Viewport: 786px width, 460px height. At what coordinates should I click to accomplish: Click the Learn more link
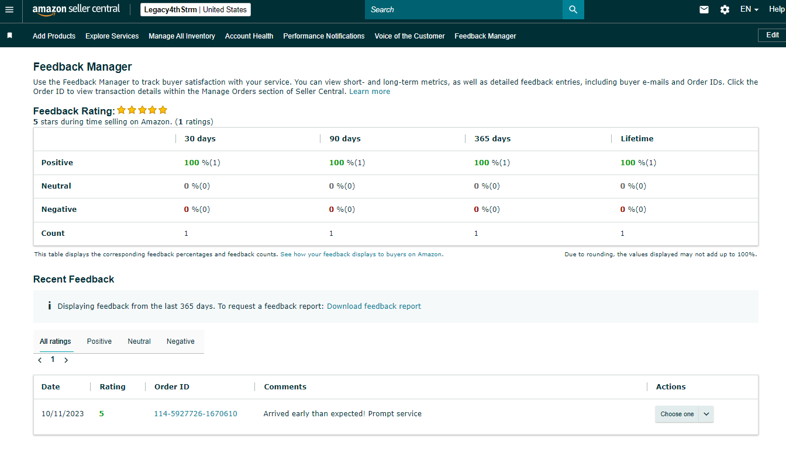click(370, 92)
